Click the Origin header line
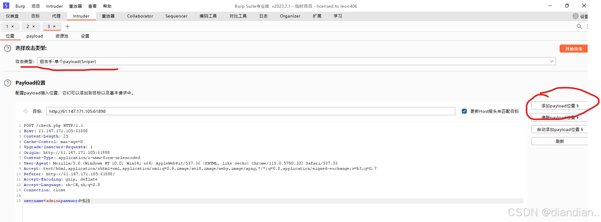Viewport: 601px width, 222px height. click(67, 153)
